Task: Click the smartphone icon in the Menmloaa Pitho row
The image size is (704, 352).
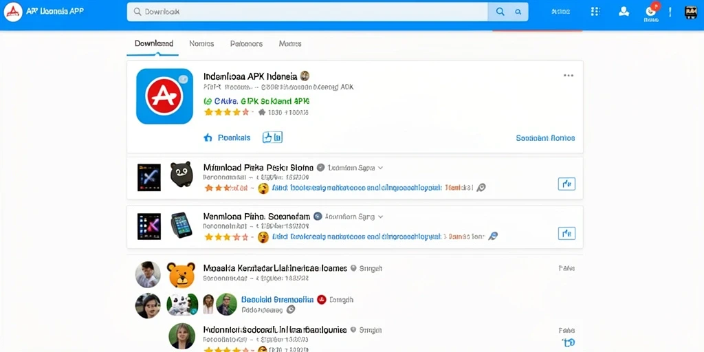Action: pyautogui.click(x=181, y=225)
